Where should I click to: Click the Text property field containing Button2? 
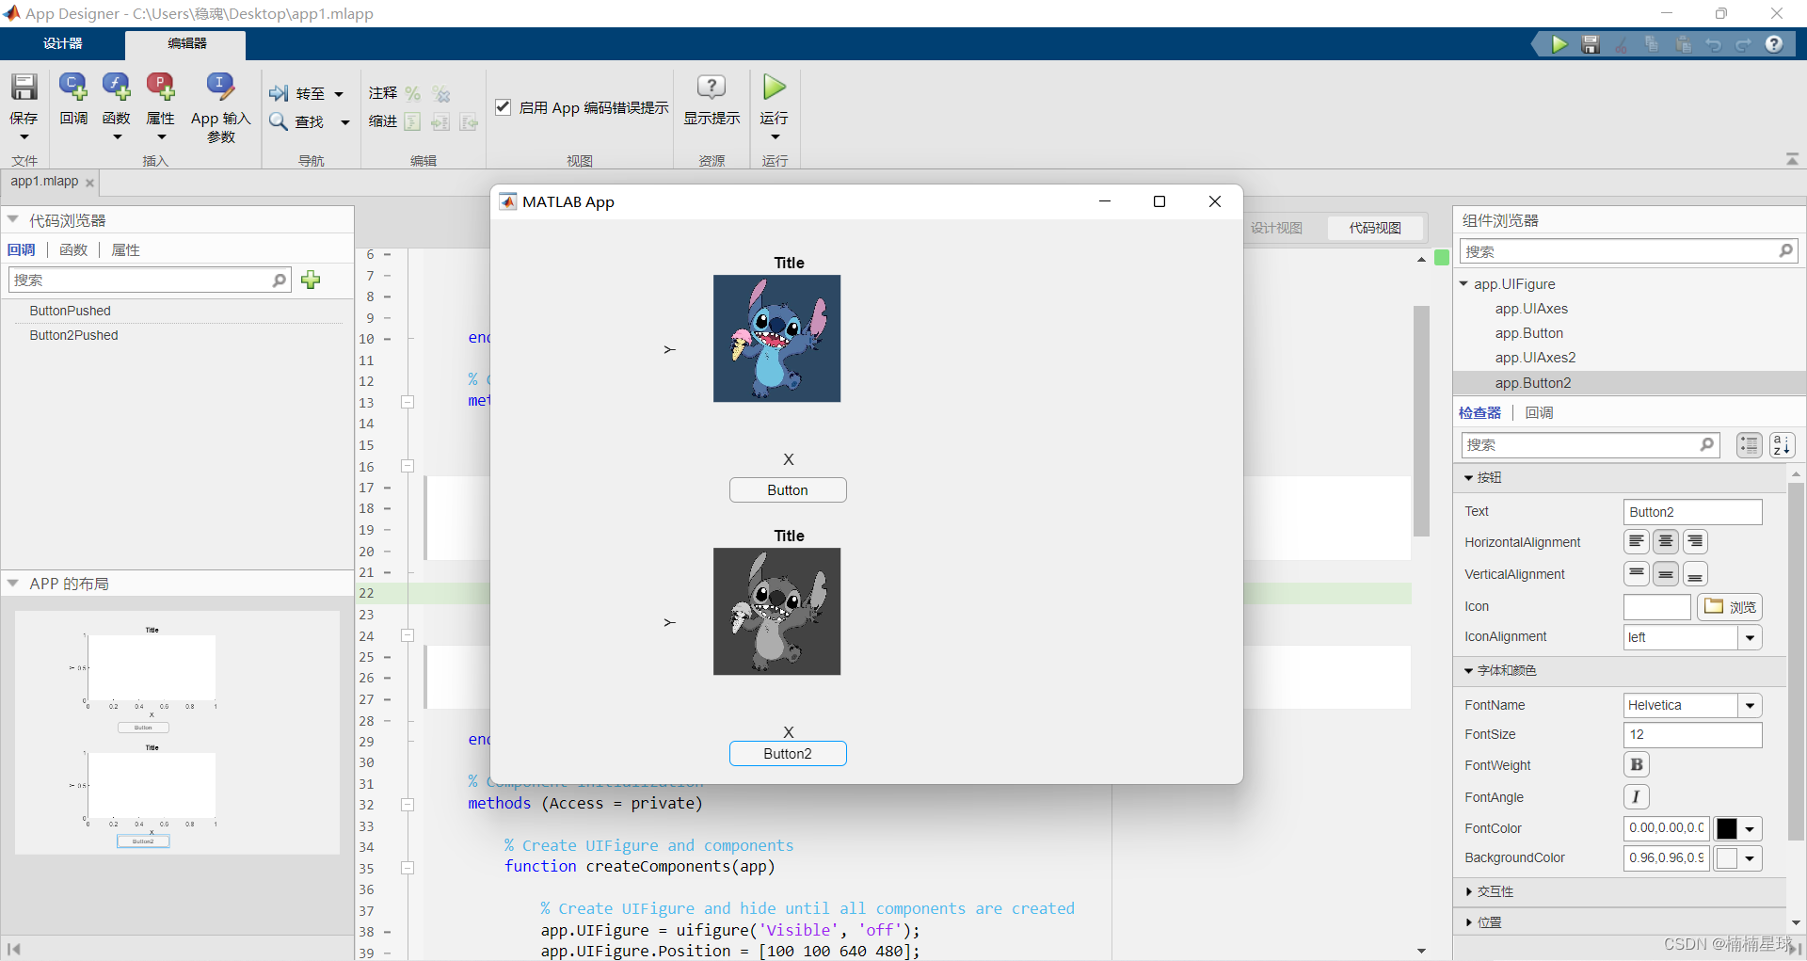[1692, 512]
